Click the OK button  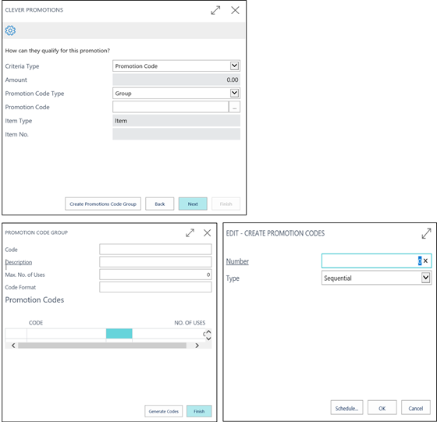click(x=382, y=408)
